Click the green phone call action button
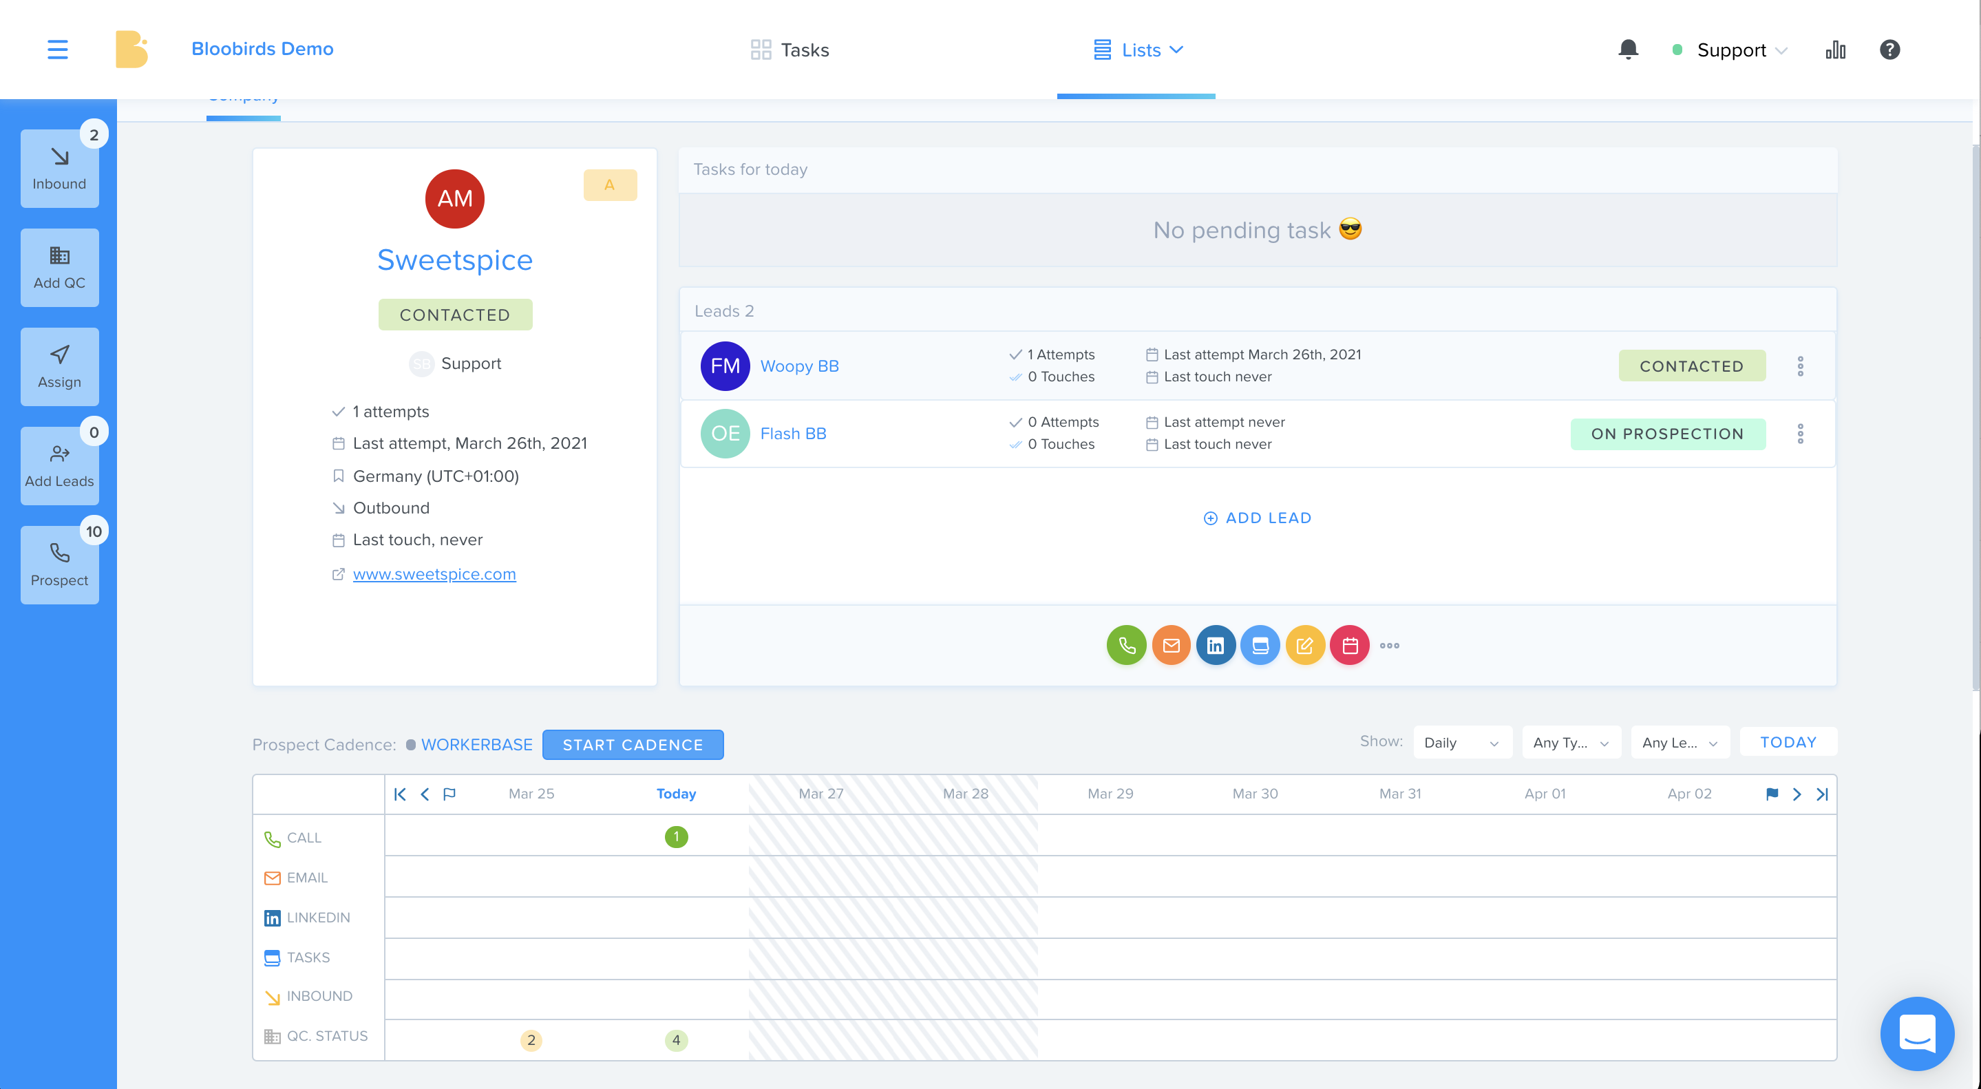Screen dimensions: 1981x1089 pyautogui.click(x=1127, y=645)
